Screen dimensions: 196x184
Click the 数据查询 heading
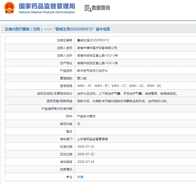(101, 8)
